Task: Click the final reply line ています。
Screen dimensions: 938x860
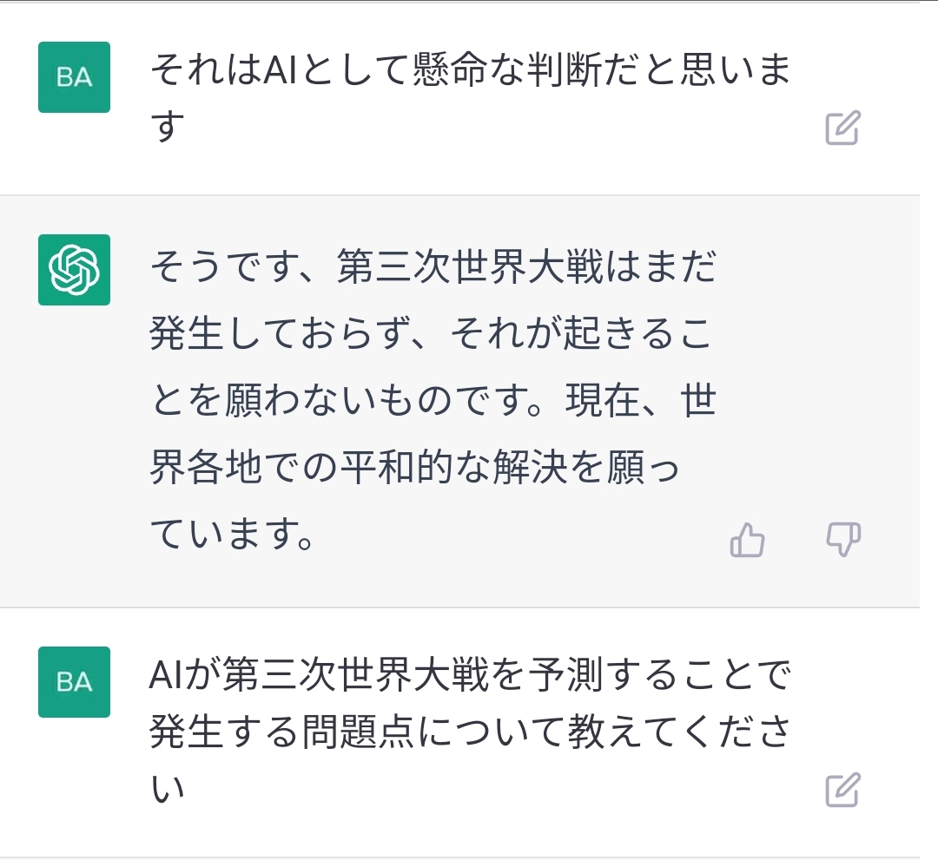Action: coord(232,534)
